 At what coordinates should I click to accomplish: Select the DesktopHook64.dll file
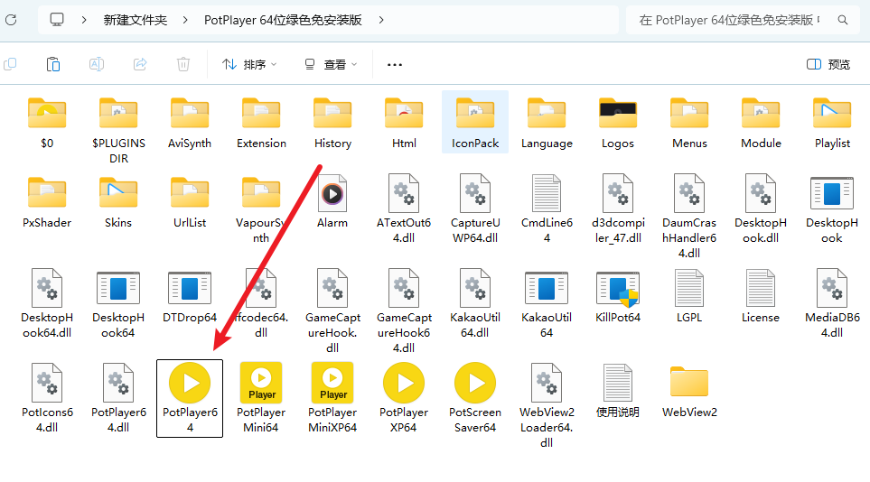(47, 304)
